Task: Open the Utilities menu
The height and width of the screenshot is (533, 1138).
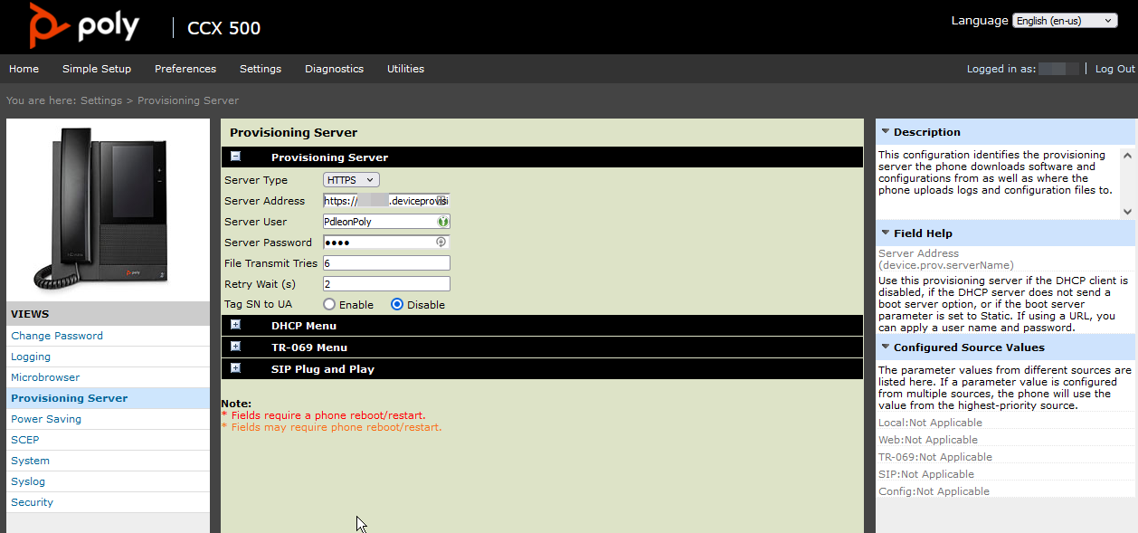Action: coord(405,69)
